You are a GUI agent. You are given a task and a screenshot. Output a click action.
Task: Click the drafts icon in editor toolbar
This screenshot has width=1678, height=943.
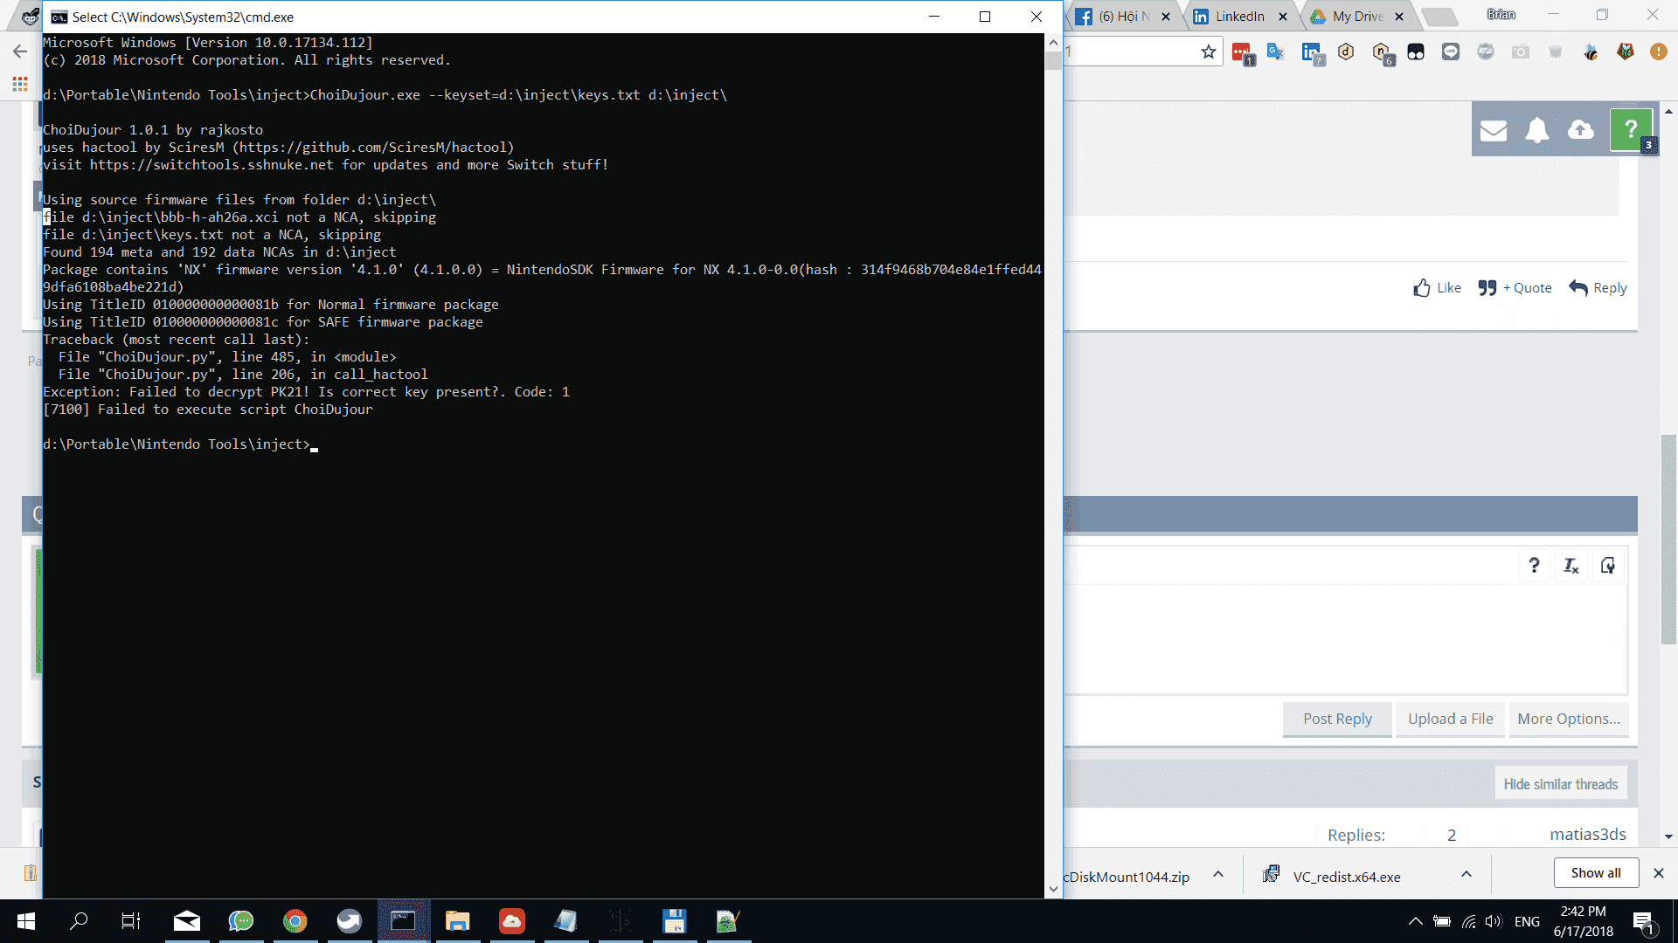(x=1607, y=566)
